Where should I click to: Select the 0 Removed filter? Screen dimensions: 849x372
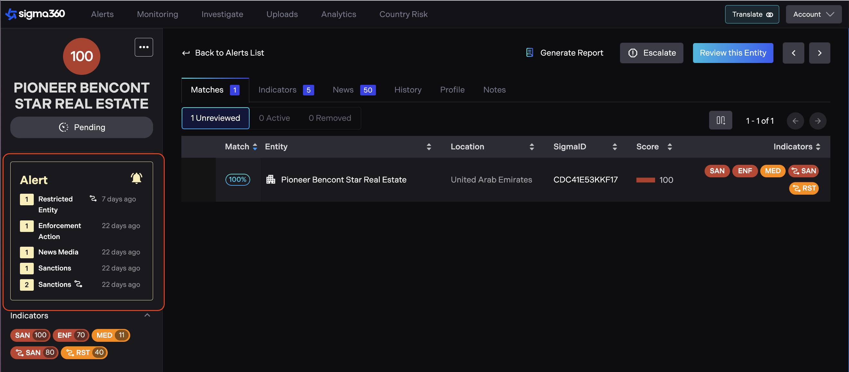coord(330,118)
